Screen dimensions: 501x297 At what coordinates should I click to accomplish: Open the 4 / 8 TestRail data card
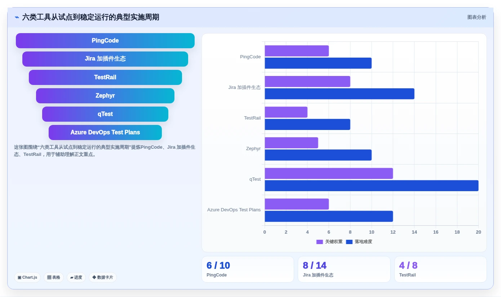pos(440,269)
